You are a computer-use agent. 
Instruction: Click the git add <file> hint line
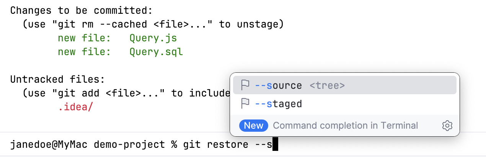(x=126, y=93)
